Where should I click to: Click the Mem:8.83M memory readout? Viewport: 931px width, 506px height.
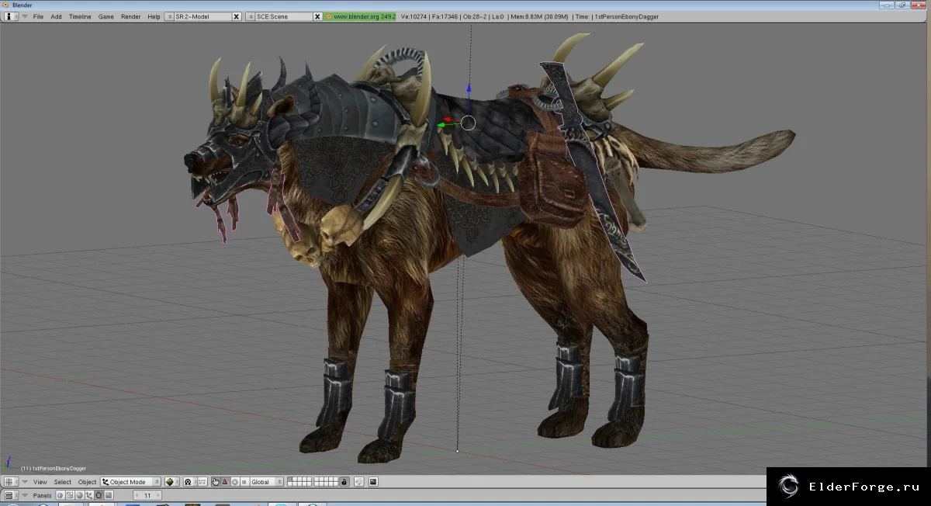539,16
